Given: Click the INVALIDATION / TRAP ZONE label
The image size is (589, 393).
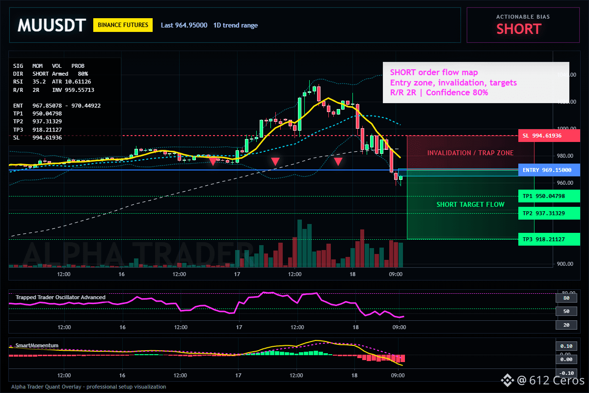Looking at the screenshot, I should (x=470, y=153).
